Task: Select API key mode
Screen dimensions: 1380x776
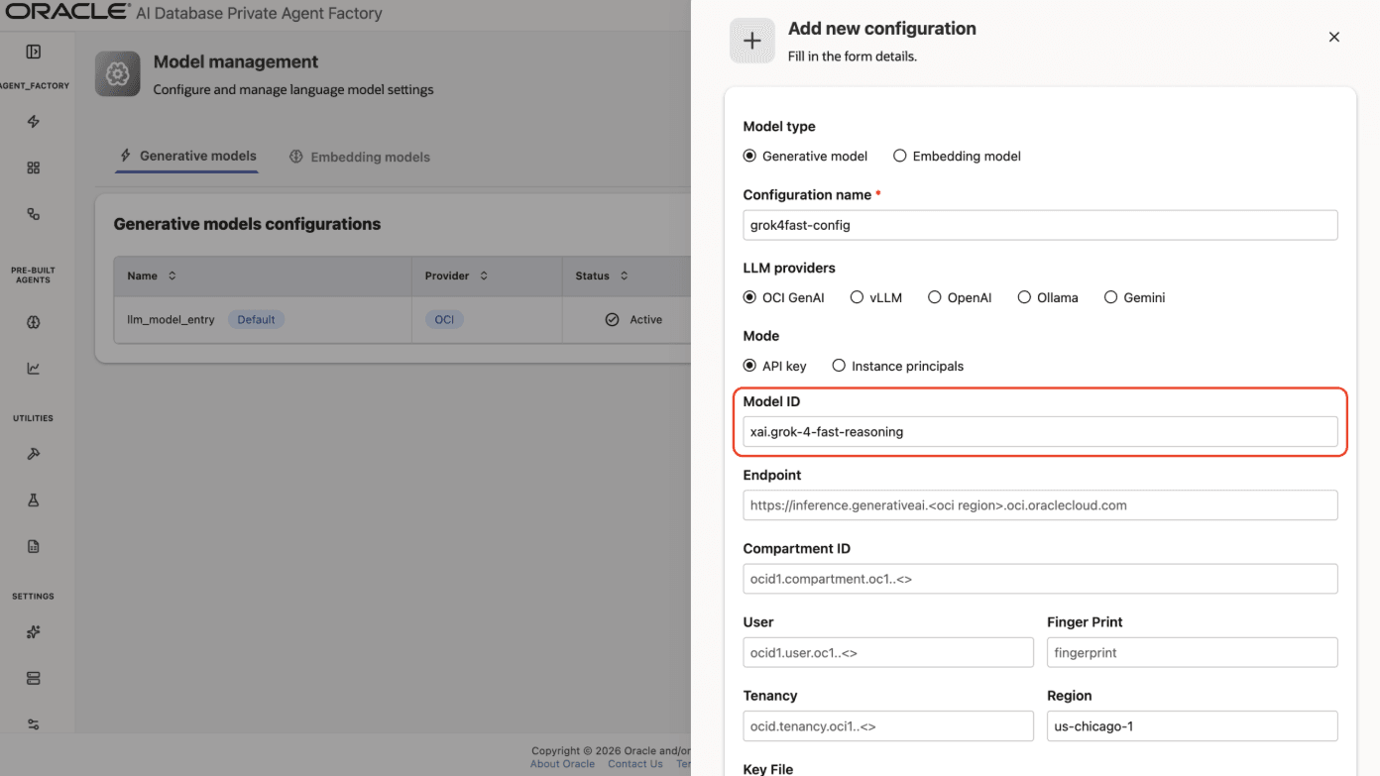Action: (749, 366)
